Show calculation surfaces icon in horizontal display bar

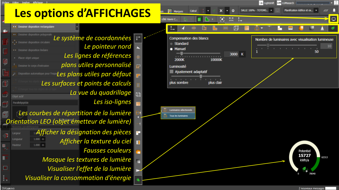tap(225, 28)
